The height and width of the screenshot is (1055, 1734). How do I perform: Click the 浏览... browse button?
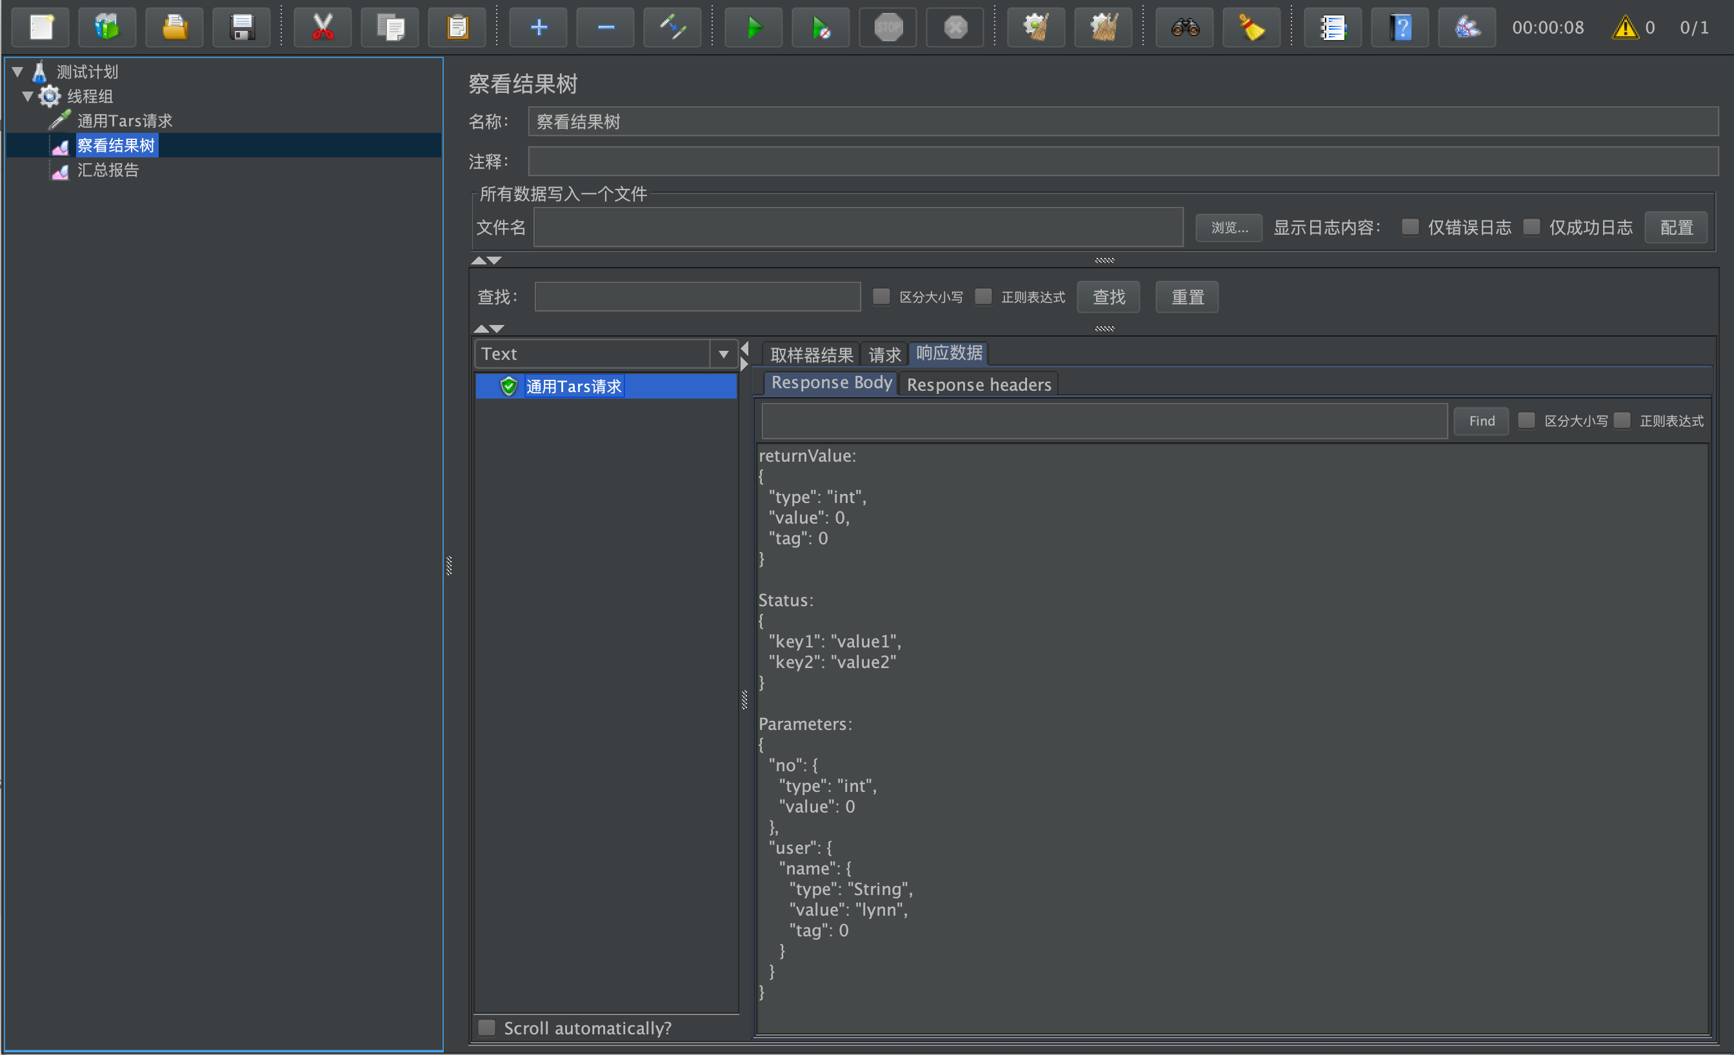(x=1229, y=228)
